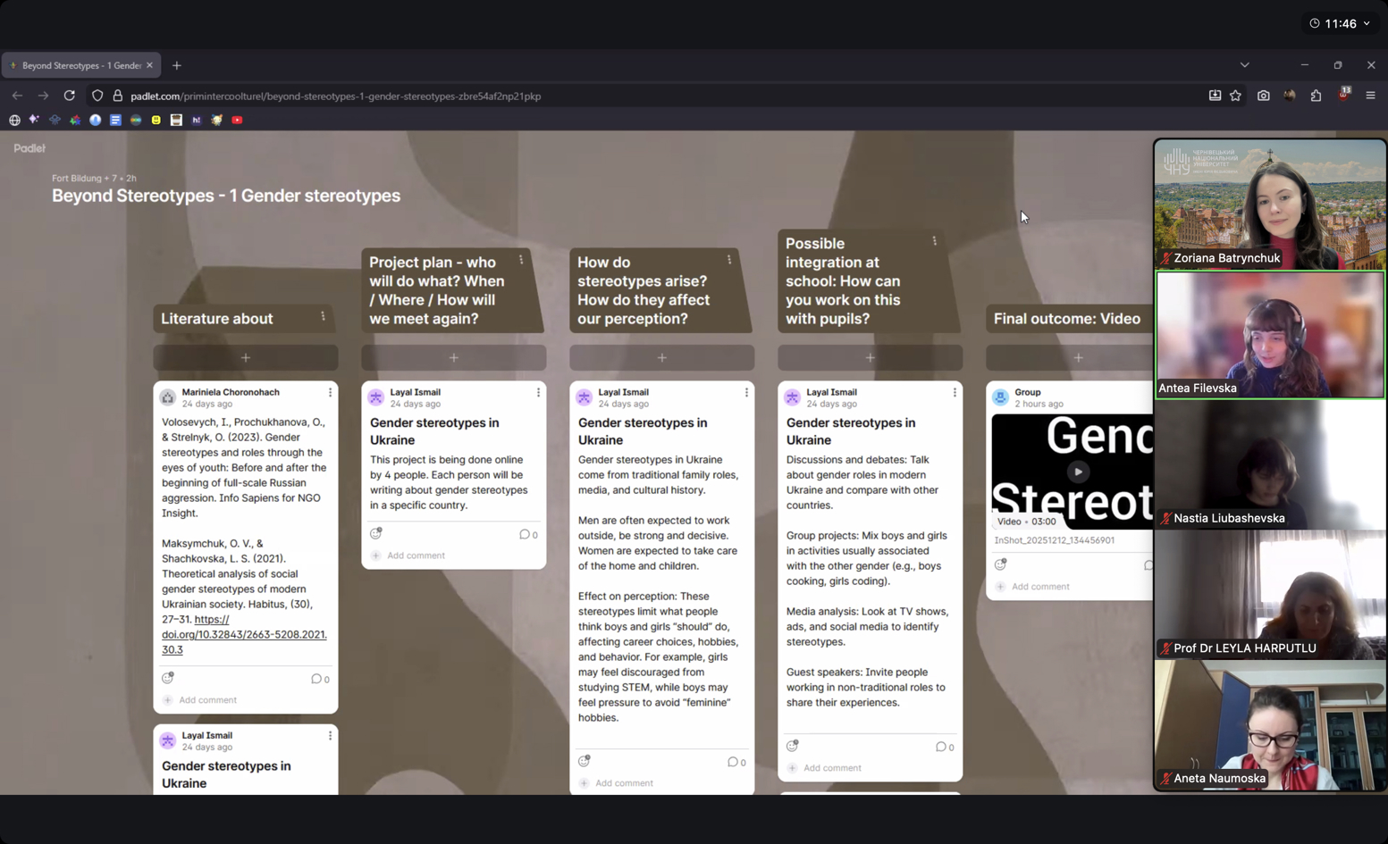Open the YouTube bookmark in bookmarks bar

point(237,120)
